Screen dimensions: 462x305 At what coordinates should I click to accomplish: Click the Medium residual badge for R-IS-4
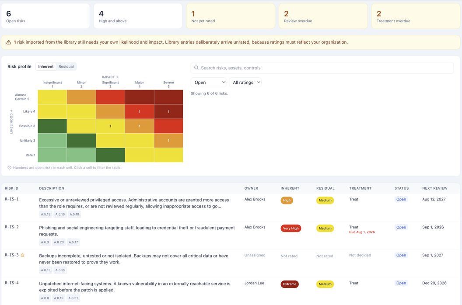[325, 284]
